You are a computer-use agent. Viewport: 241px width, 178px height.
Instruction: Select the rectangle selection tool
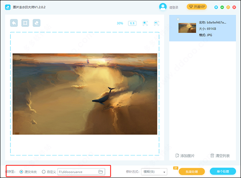25,23
